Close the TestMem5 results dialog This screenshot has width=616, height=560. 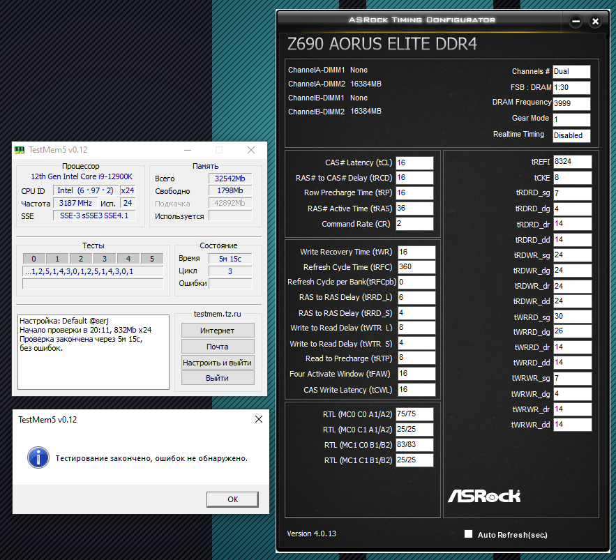point(259,419)
